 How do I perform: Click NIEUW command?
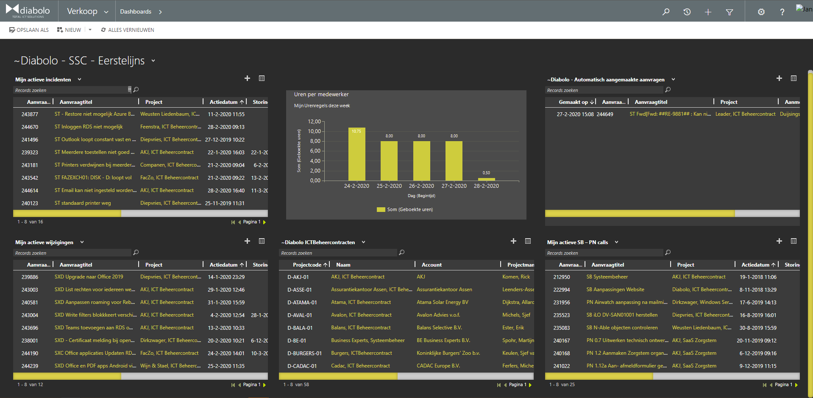pyautogui.click(x=69, y=30)
